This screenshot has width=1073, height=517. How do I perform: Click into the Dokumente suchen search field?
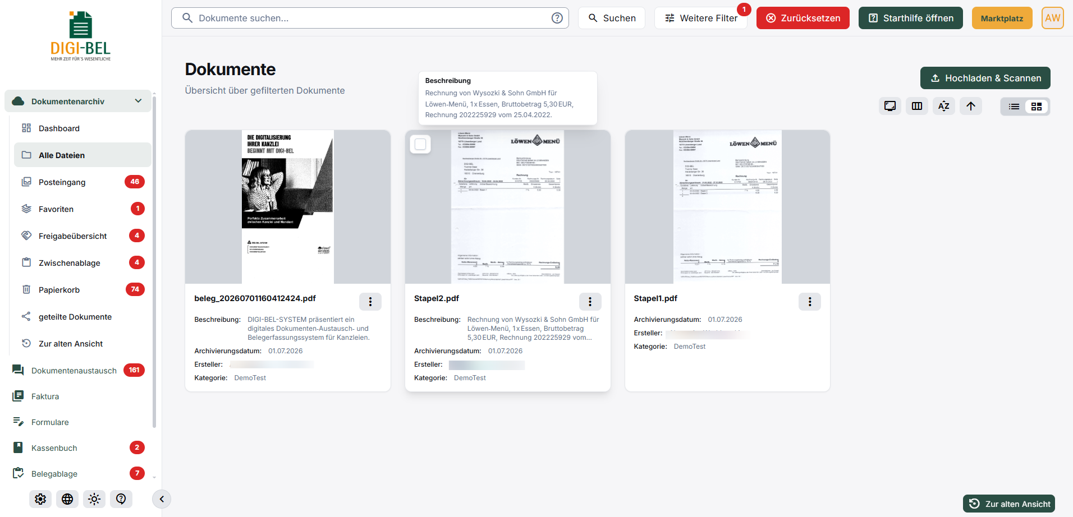[x=370, y=18]
